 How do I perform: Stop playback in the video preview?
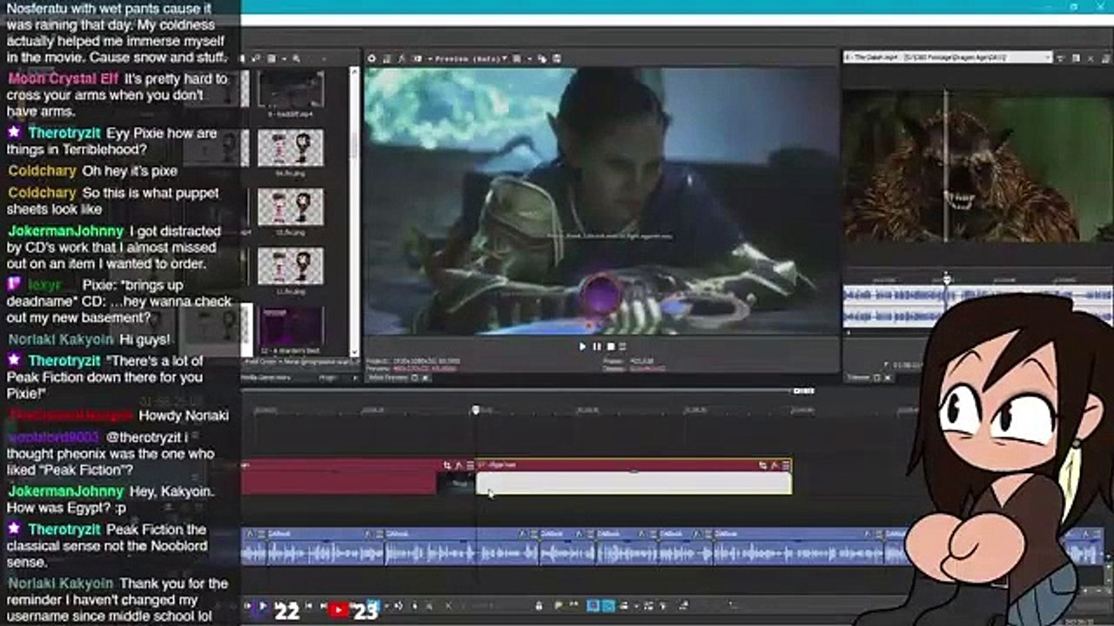point(610,346)
